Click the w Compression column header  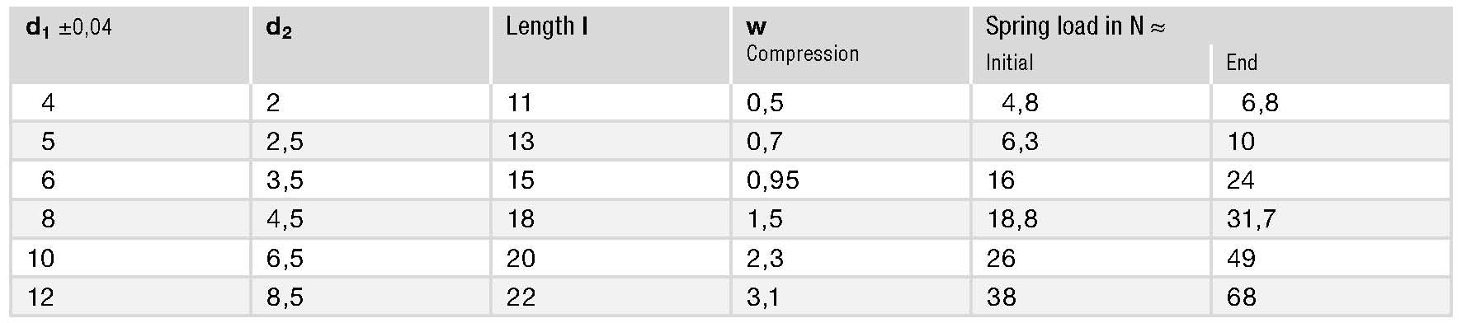[802, 40]
